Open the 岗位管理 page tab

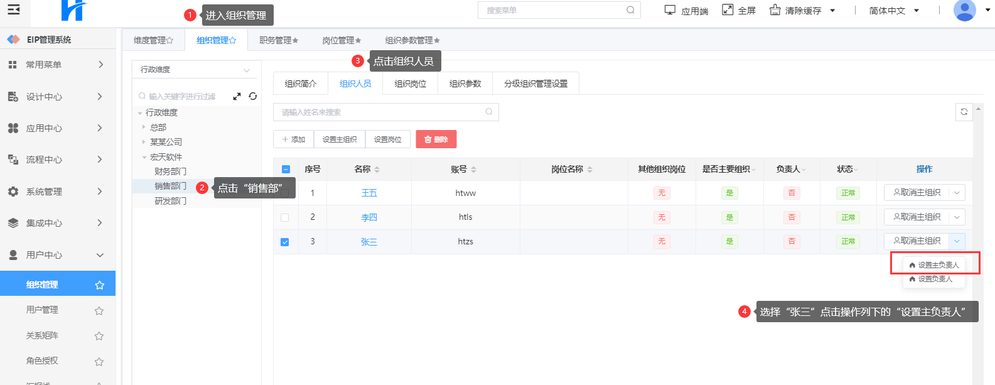341,40
